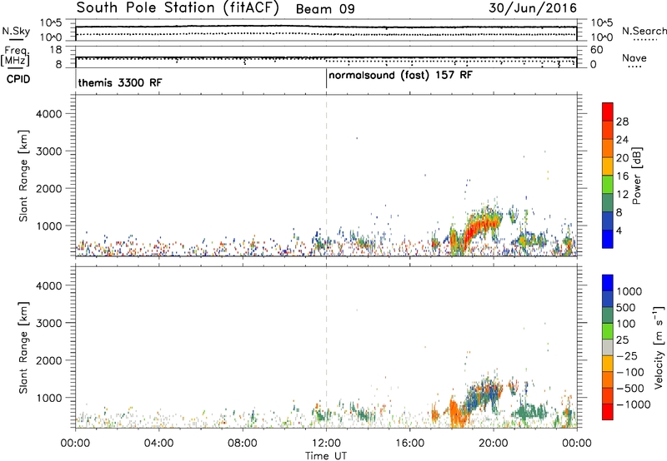Click the '08:00' time axis tick label

[x=243, y=444]
